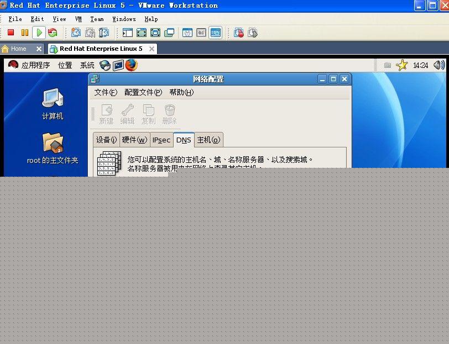Image resolution: width=449 pixels, height=344 pixels.
Task: Click the Unity windows icon
Action: (x=169, y=33)
